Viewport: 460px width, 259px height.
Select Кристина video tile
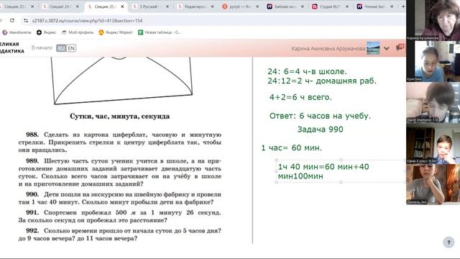tap(433, 61)
